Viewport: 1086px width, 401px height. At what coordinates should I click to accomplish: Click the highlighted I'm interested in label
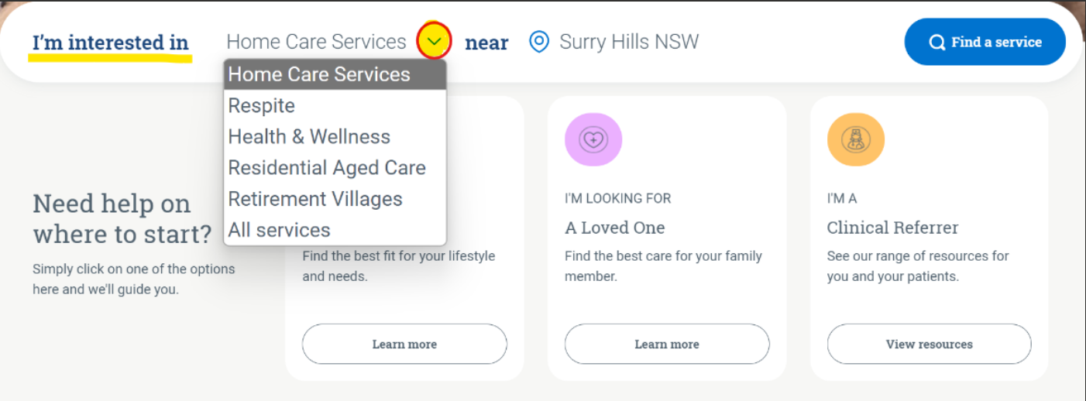(111, 43)
